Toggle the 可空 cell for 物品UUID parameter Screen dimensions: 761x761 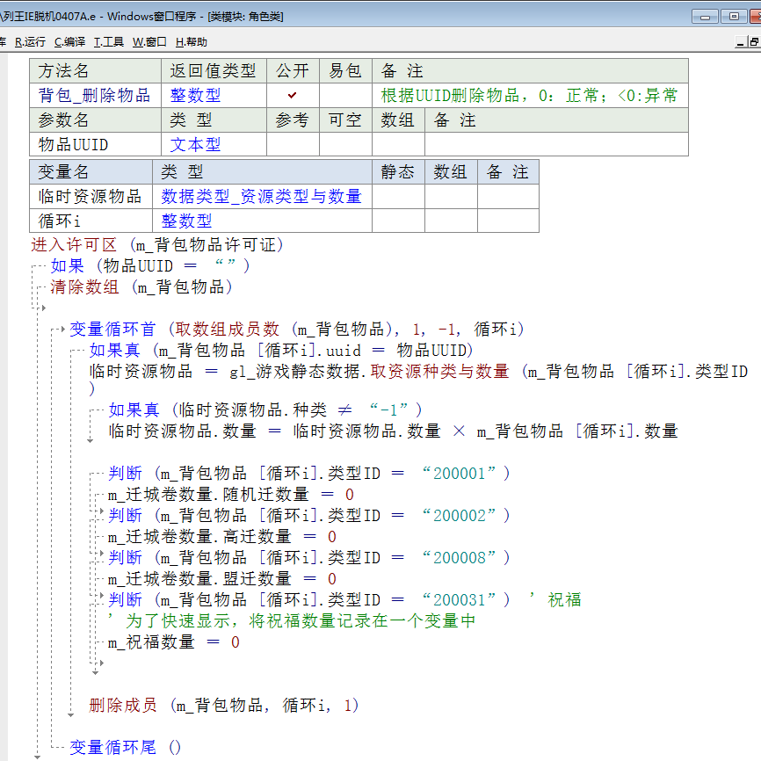345,145
